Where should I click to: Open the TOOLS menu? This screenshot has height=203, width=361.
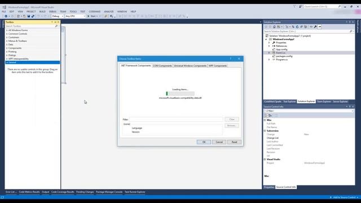(x=73, y=11)
